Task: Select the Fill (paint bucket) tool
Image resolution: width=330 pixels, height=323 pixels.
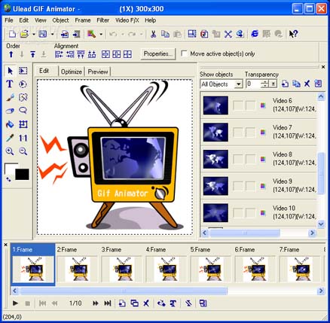Action: 10,124
